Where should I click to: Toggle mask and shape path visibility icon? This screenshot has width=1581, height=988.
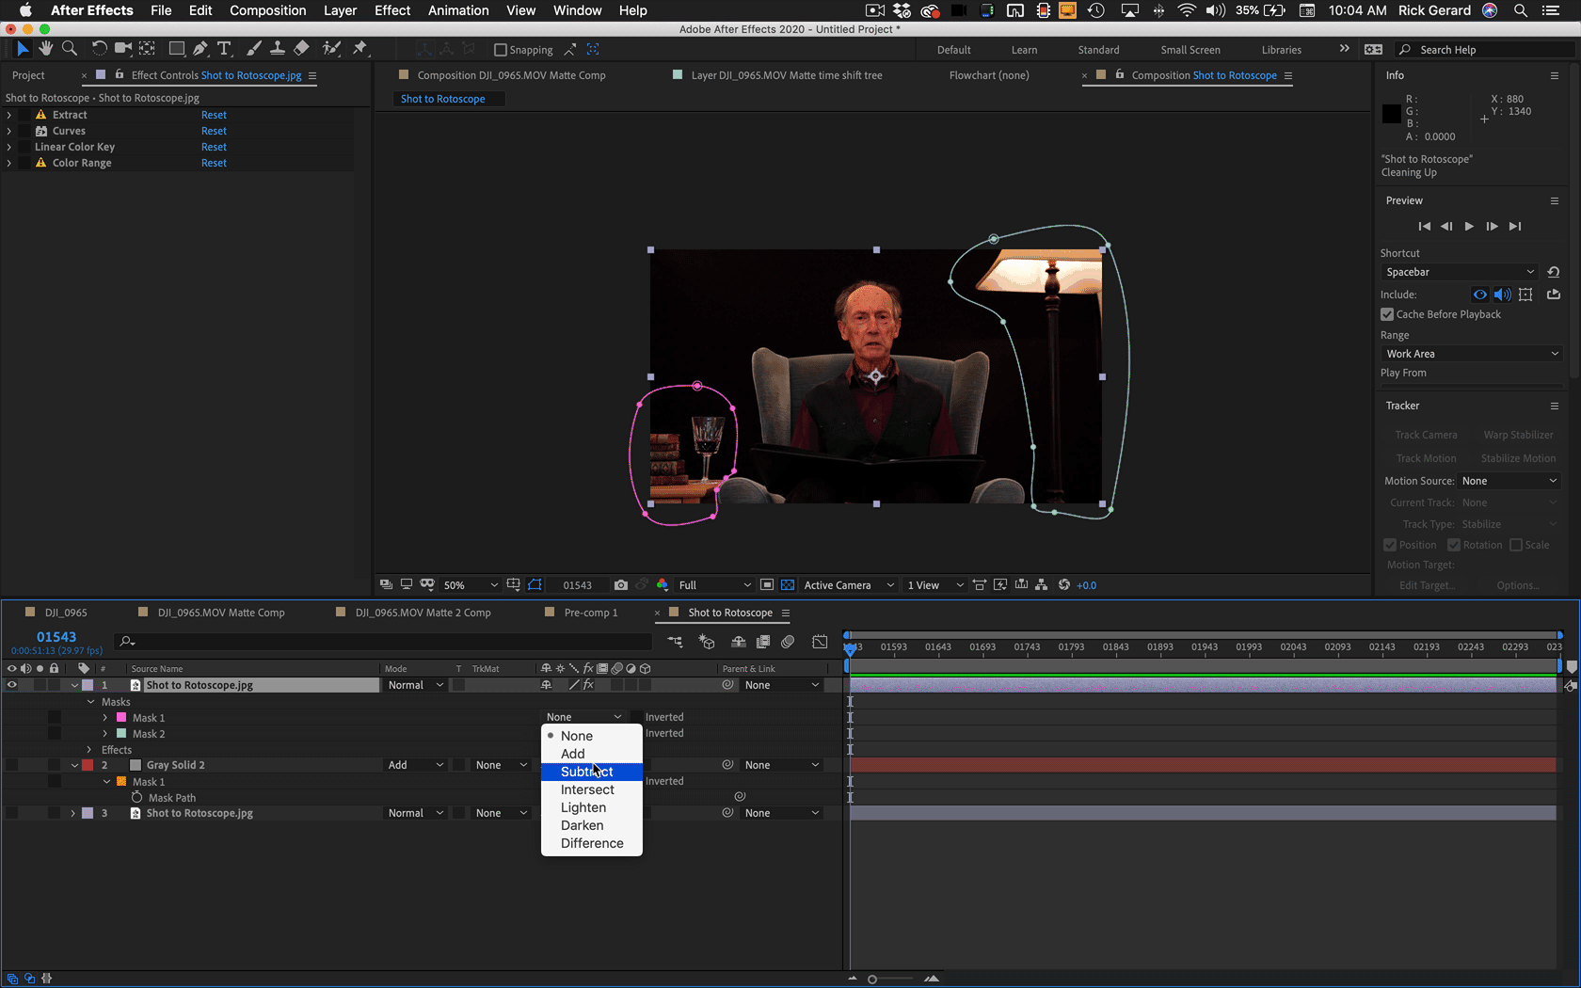point(535,585)
